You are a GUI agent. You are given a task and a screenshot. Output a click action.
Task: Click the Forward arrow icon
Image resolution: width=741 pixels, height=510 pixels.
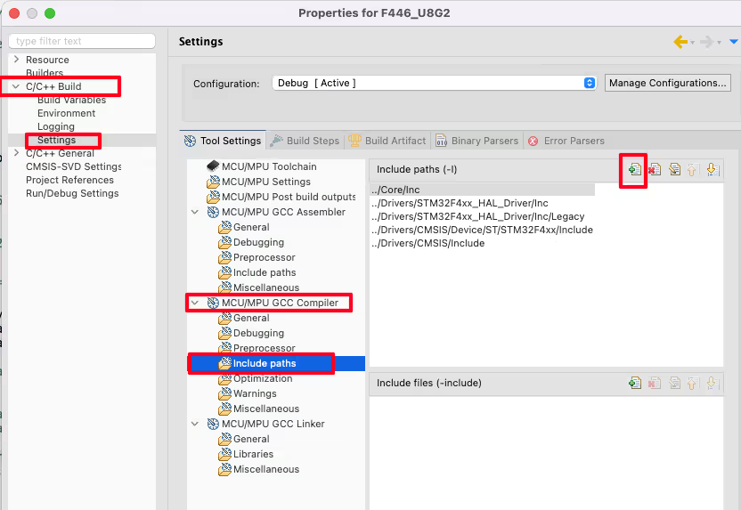click(x=707, y=42)
